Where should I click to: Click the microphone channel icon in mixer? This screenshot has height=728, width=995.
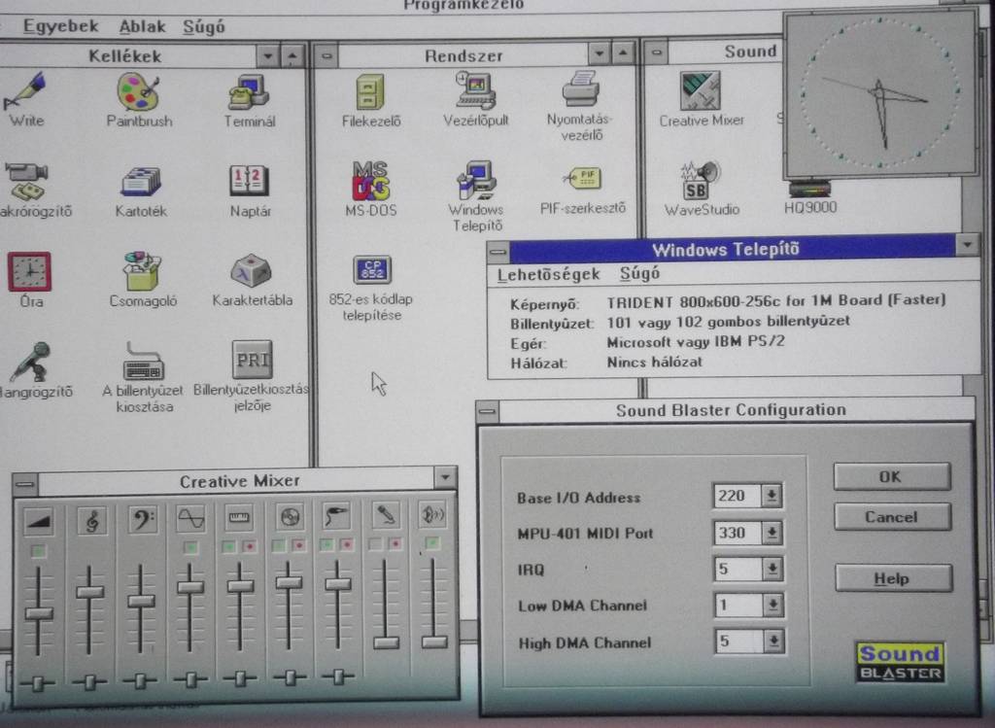[385, 515]
